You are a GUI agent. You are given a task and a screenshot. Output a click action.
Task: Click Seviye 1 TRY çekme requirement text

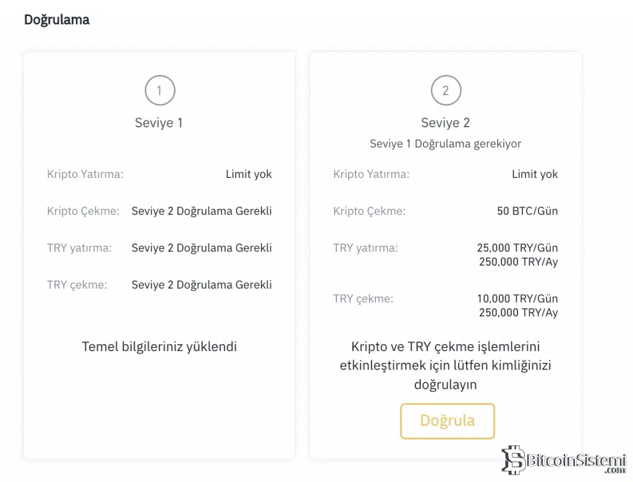point(202,285)
